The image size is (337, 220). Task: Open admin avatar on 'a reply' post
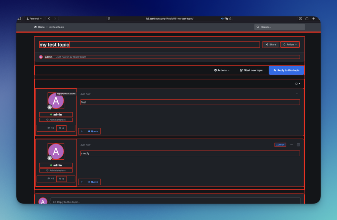56,152
